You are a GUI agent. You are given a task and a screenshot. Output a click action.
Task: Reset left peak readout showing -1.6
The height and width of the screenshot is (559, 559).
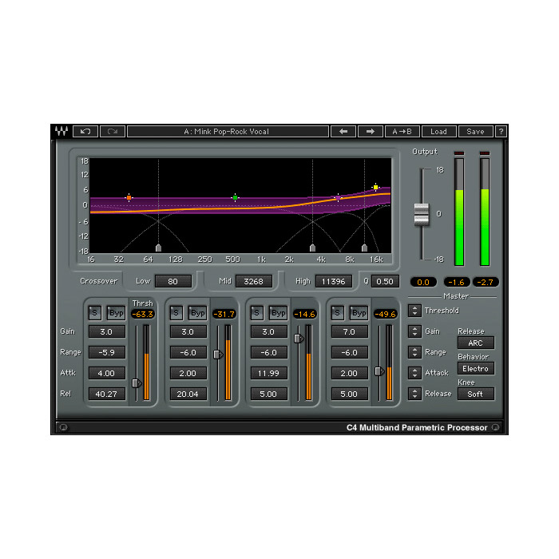tap(456, 282)
